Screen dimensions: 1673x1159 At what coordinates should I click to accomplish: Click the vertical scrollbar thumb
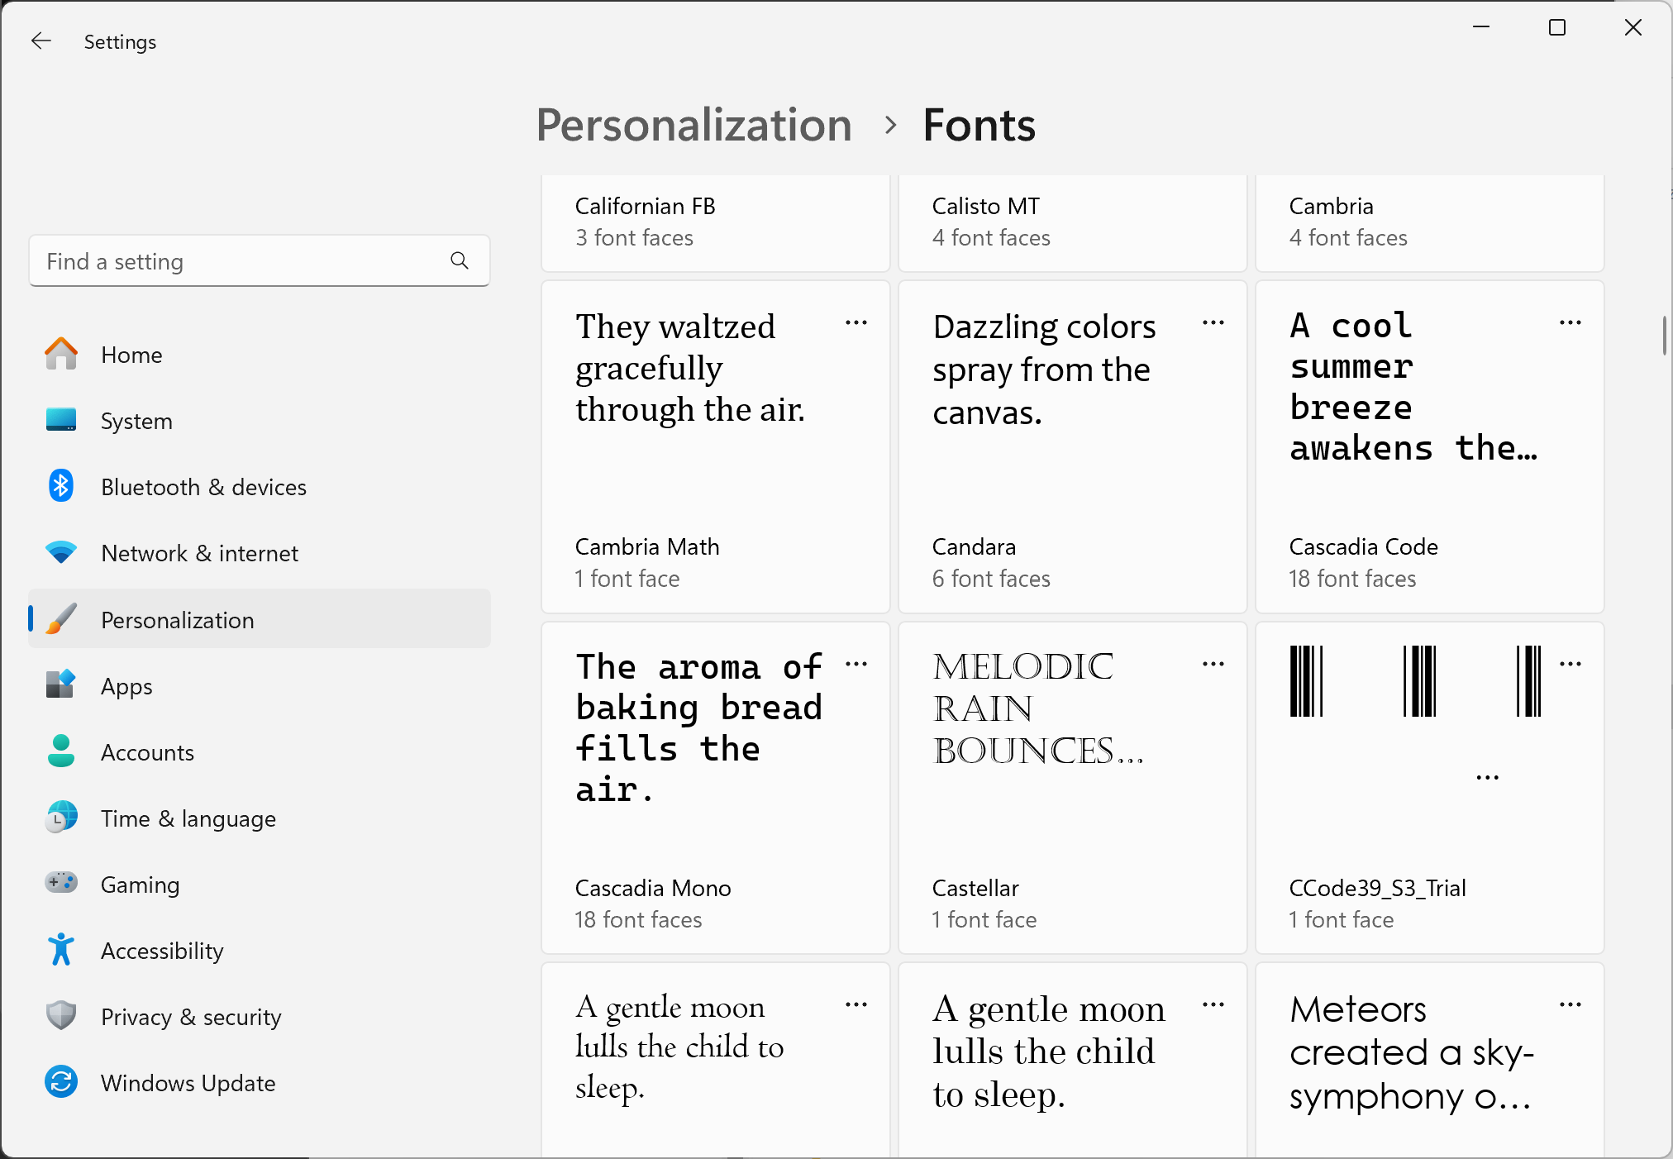pyautogui.click(x=1665, y=336)
